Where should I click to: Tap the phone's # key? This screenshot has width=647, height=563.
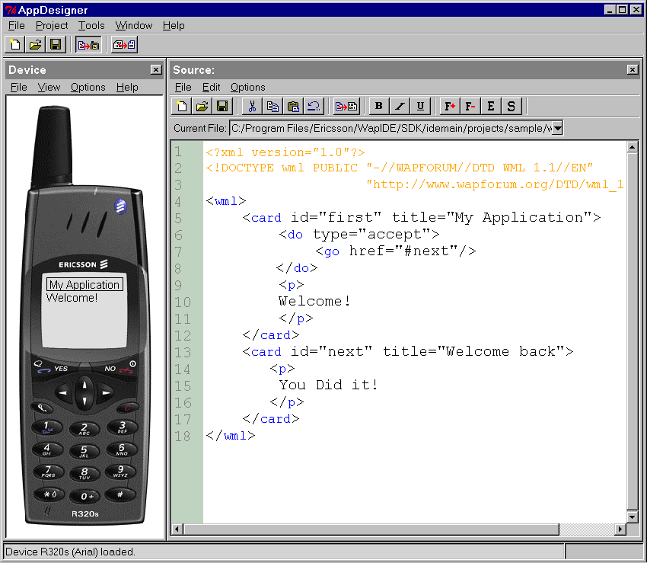[120, 494]
